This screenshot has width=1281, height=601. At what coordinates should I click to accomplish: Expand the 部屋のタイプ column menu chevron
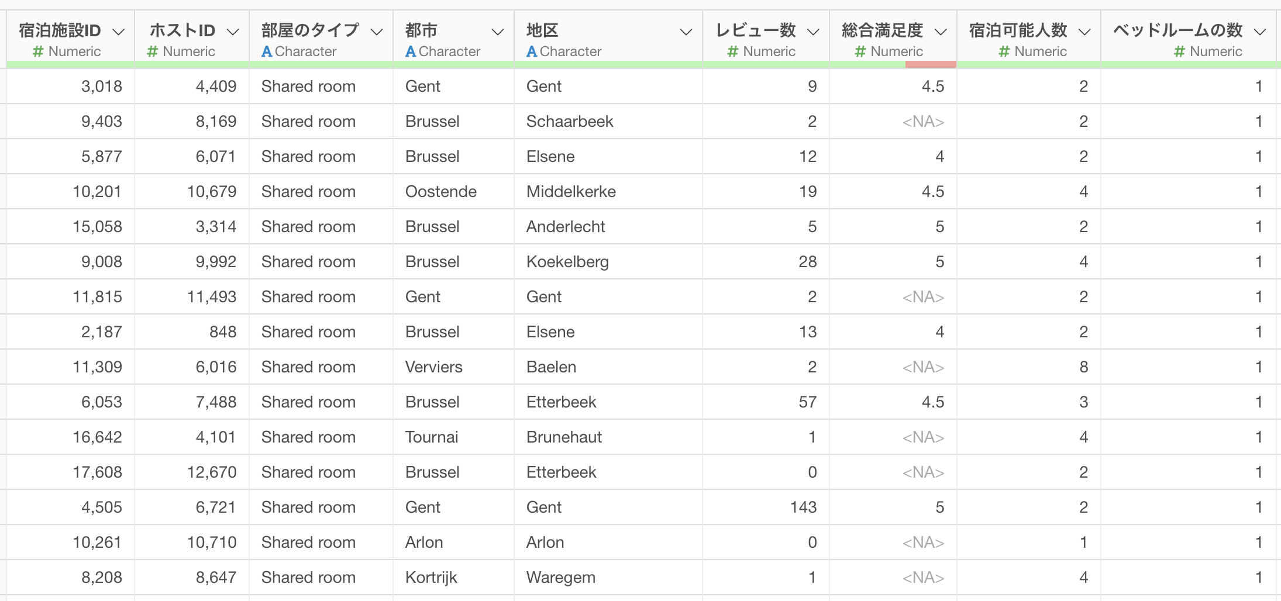tap(377, 32)
